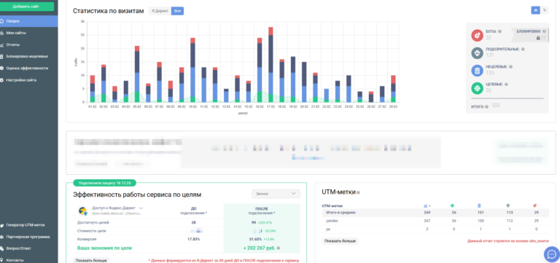Switch visit statistics to Я.Директ
The width and height of the screenshot is (560, 263).
coord(160,11)
